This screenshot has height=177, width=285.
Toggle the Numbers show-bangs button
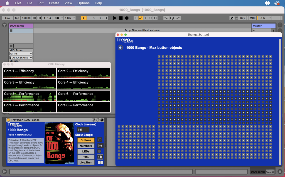86,146
